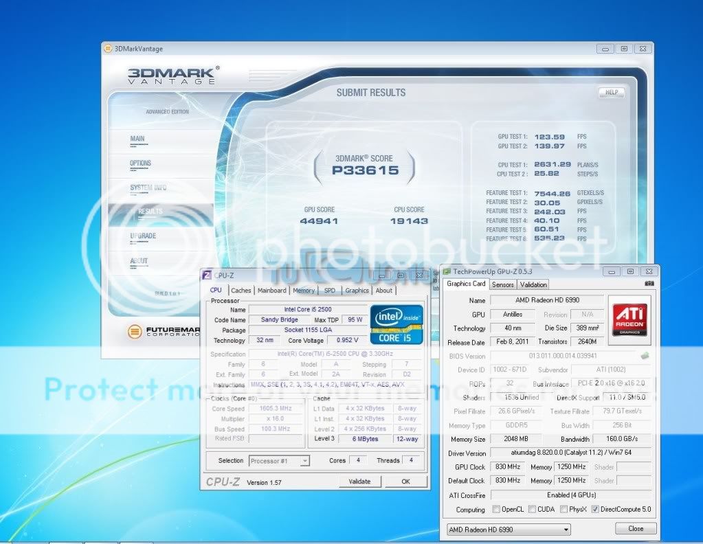This screenshot has height=544, width=703.
Task: Click the Feature Test 6 value 535.23
Action: pos(549,238)
